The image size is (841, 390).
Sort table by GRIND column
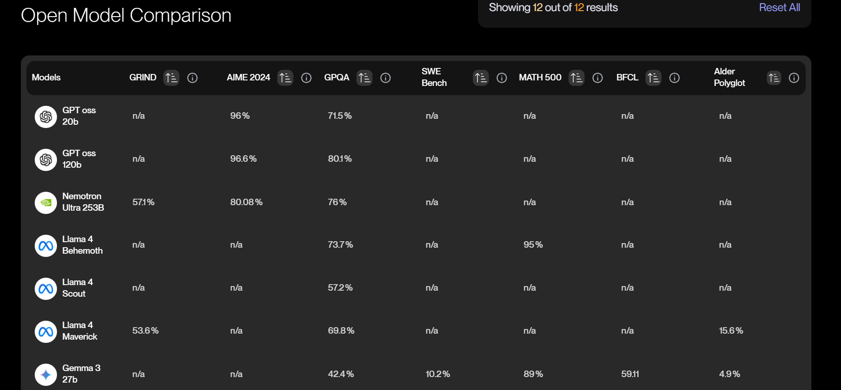click(171, 78)
